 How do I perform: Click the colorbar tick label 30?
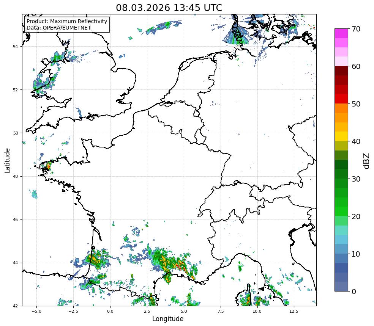(x=356, y=179)
